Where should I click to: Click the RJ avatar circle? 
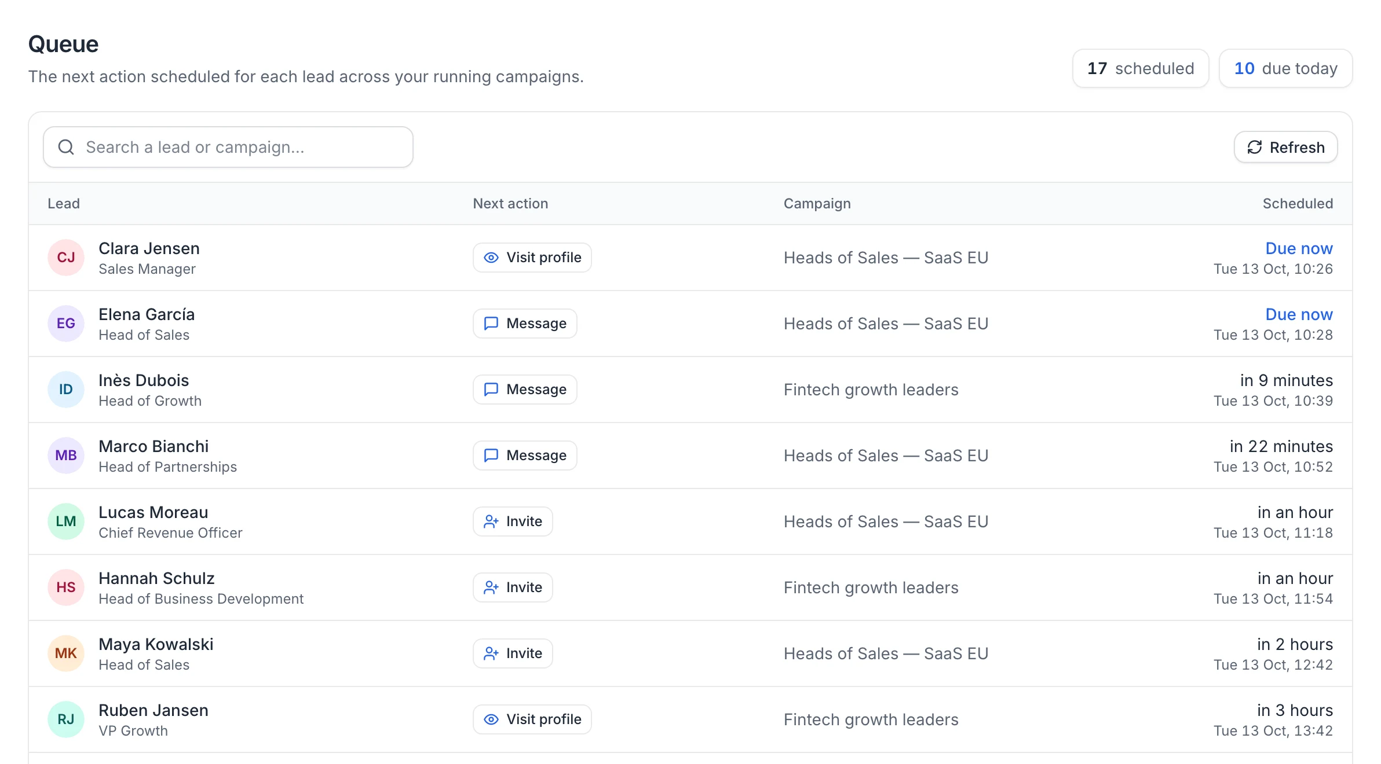[x=66, y=719]
